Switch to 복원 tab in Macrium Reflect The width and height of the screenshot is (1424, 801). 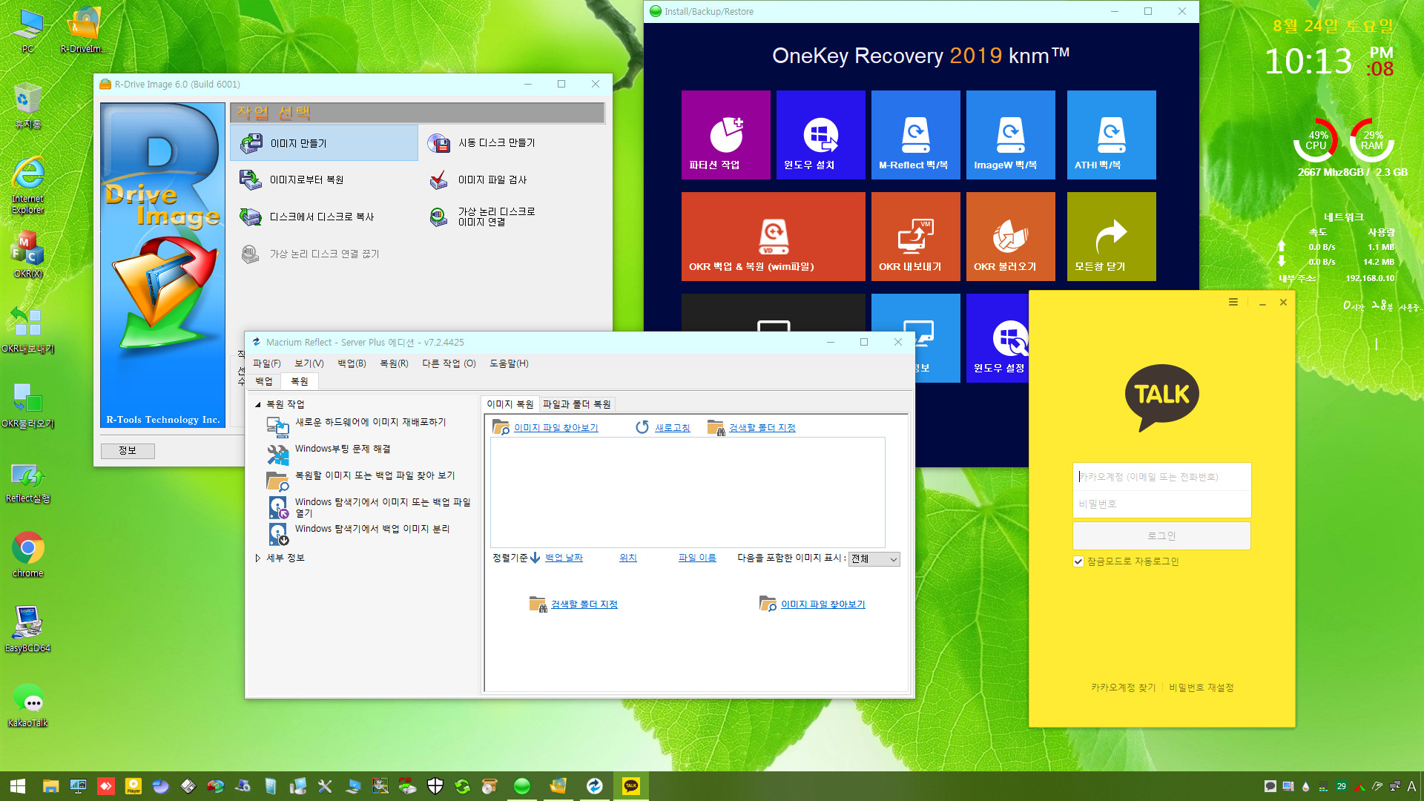(x=300, y=381)
